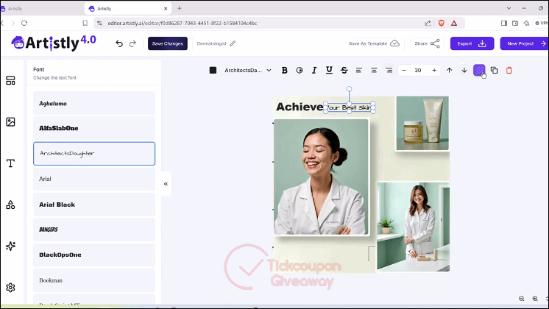Image resolution: width=549 pixels, height=309 pixels.
Task: Move layer up with up arrow
Action: [x=449, y=71]
